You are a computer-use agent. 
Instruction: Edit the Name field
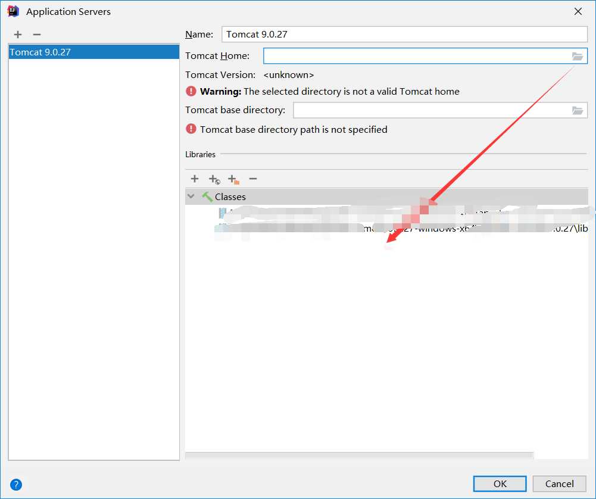404,34
